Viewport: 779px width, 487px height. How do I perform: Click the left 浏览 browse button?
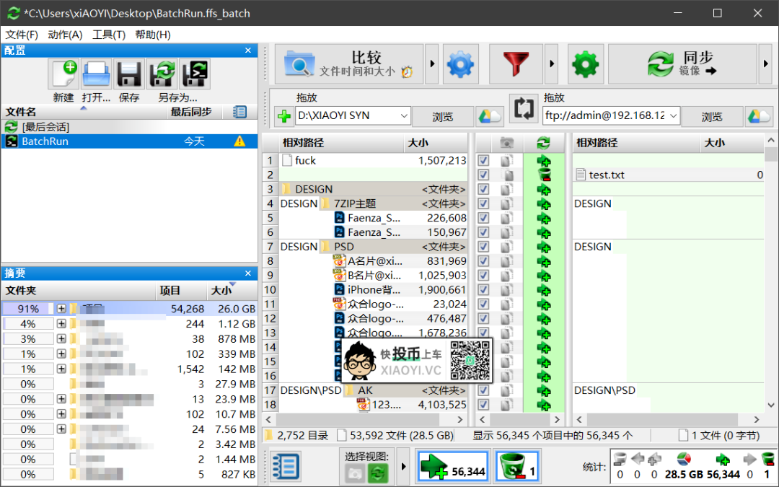(x=442, y=117)
